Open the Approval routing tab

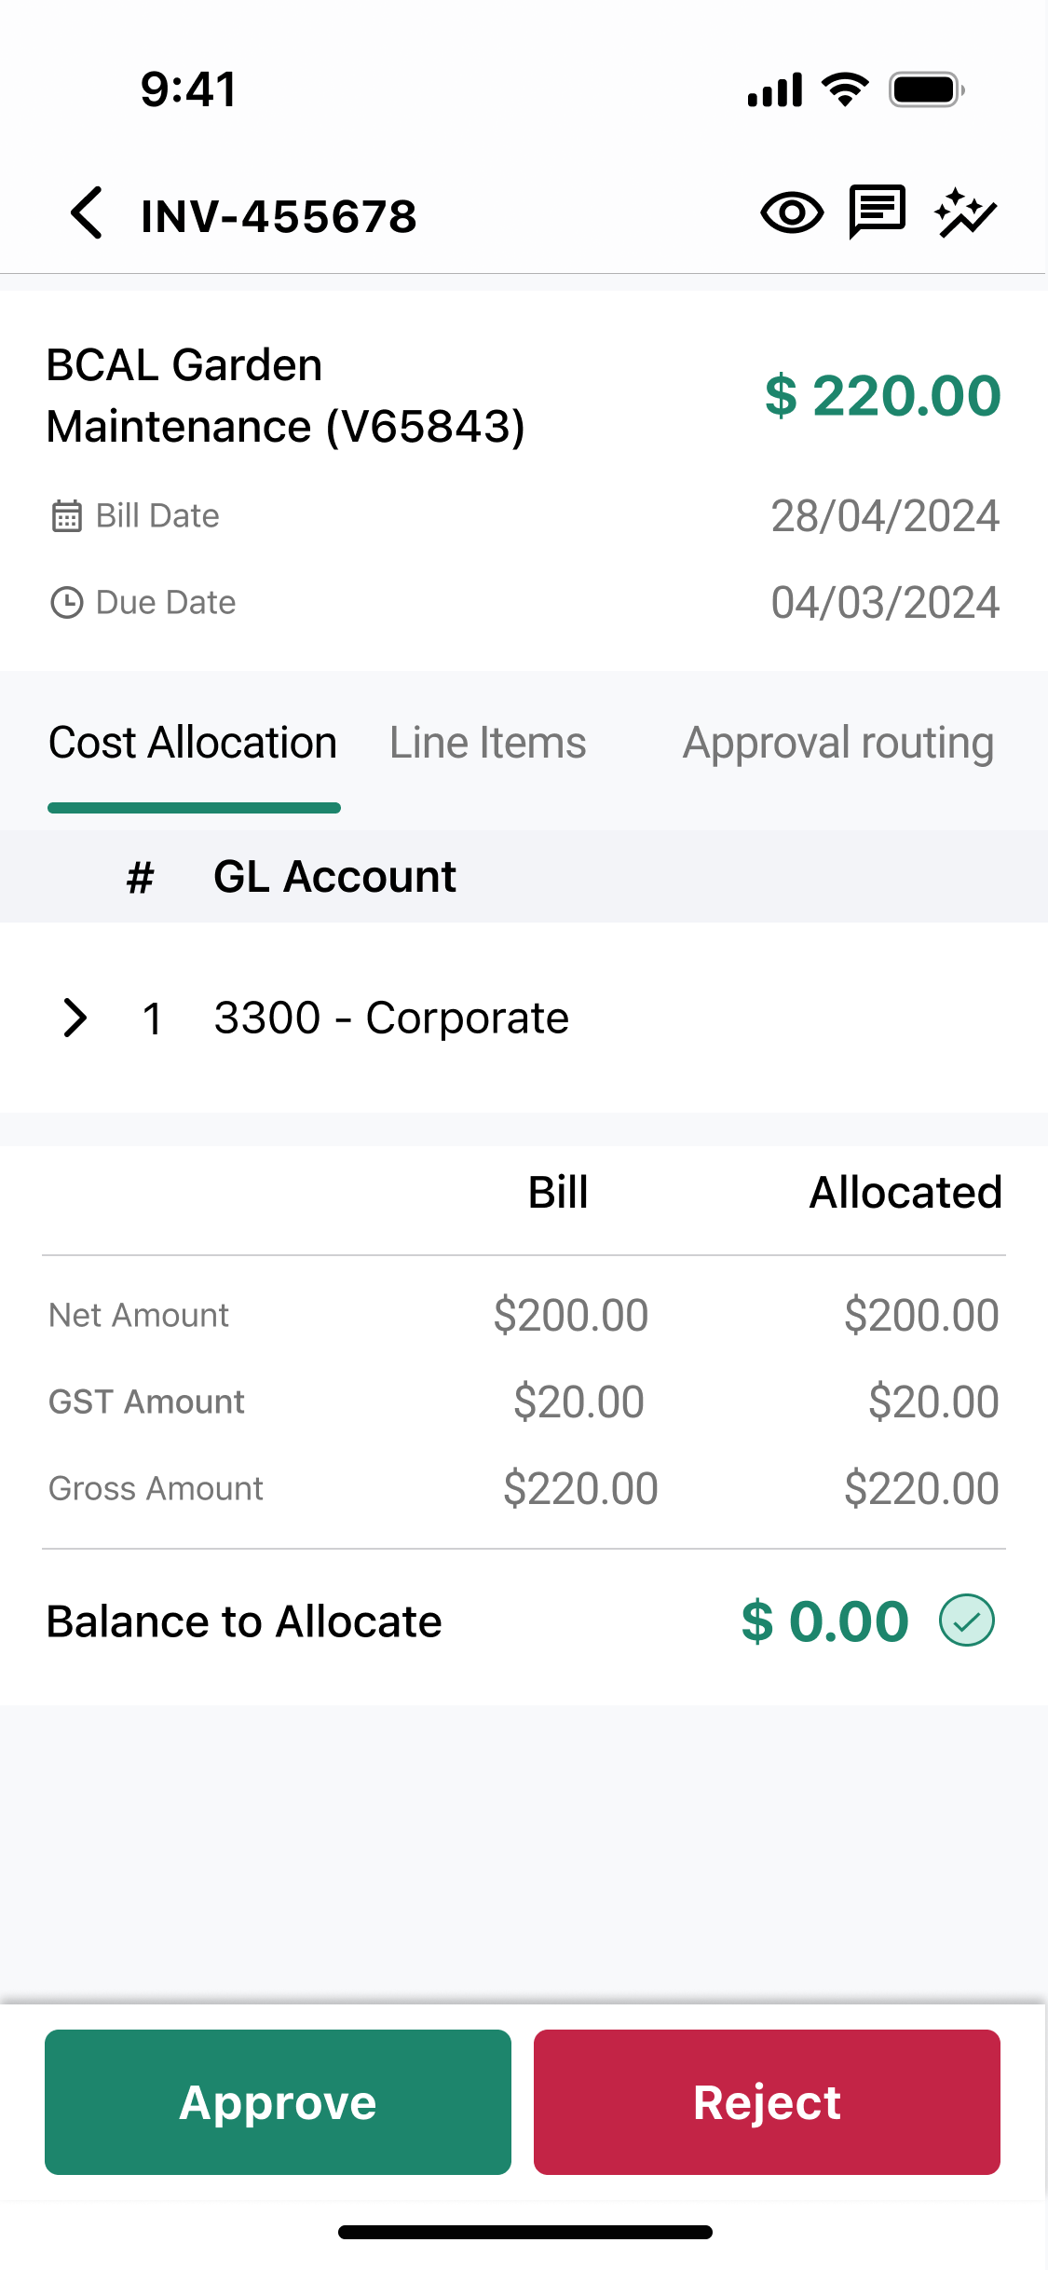[x=838, y=743]
